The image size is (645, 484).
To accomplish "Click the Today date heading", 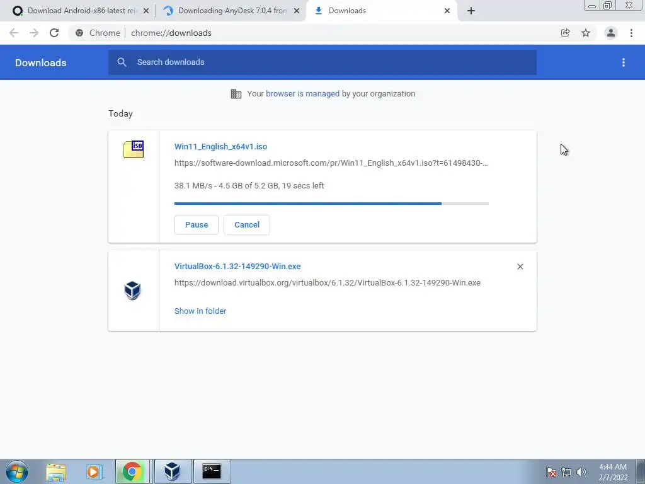I will click(x=120, y=113).
